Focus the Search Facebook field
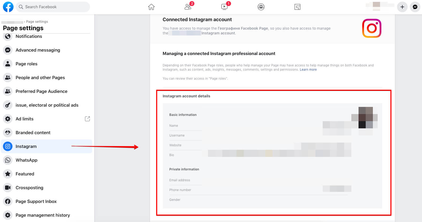The image size is (422, 222). (53, 7)
